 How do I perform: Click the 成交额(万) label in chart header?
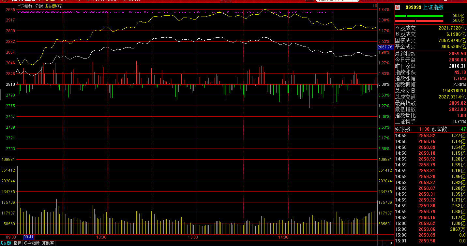point(53,6)
